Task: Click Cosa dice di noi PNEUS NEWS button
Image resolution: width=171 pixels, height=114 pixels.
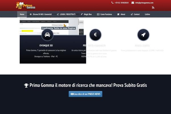Action: coord(85,94)
